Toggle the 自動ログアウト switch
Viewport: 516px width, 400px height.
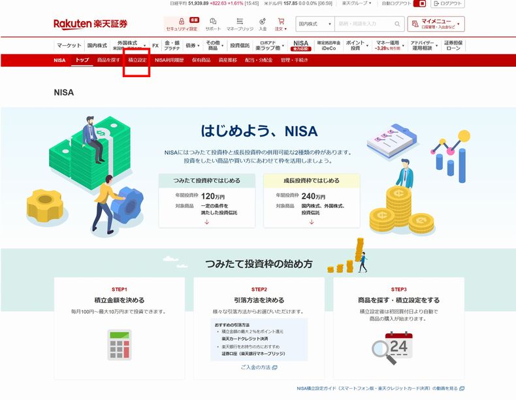click(419, 4)
